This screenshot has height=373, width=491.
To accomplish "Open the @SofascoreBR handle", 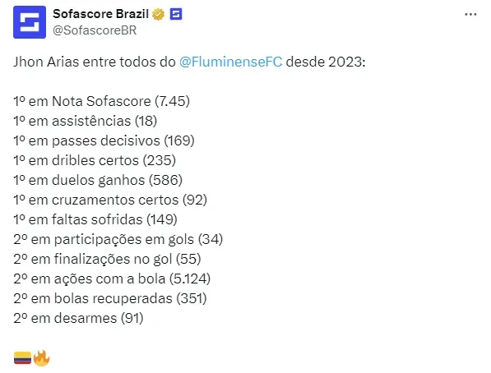I will [95, 30].
